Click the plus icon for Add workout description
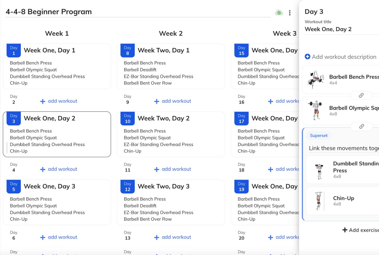Image resolution: width=379 pixels, height=255 pixels. [x=308, y=57]
